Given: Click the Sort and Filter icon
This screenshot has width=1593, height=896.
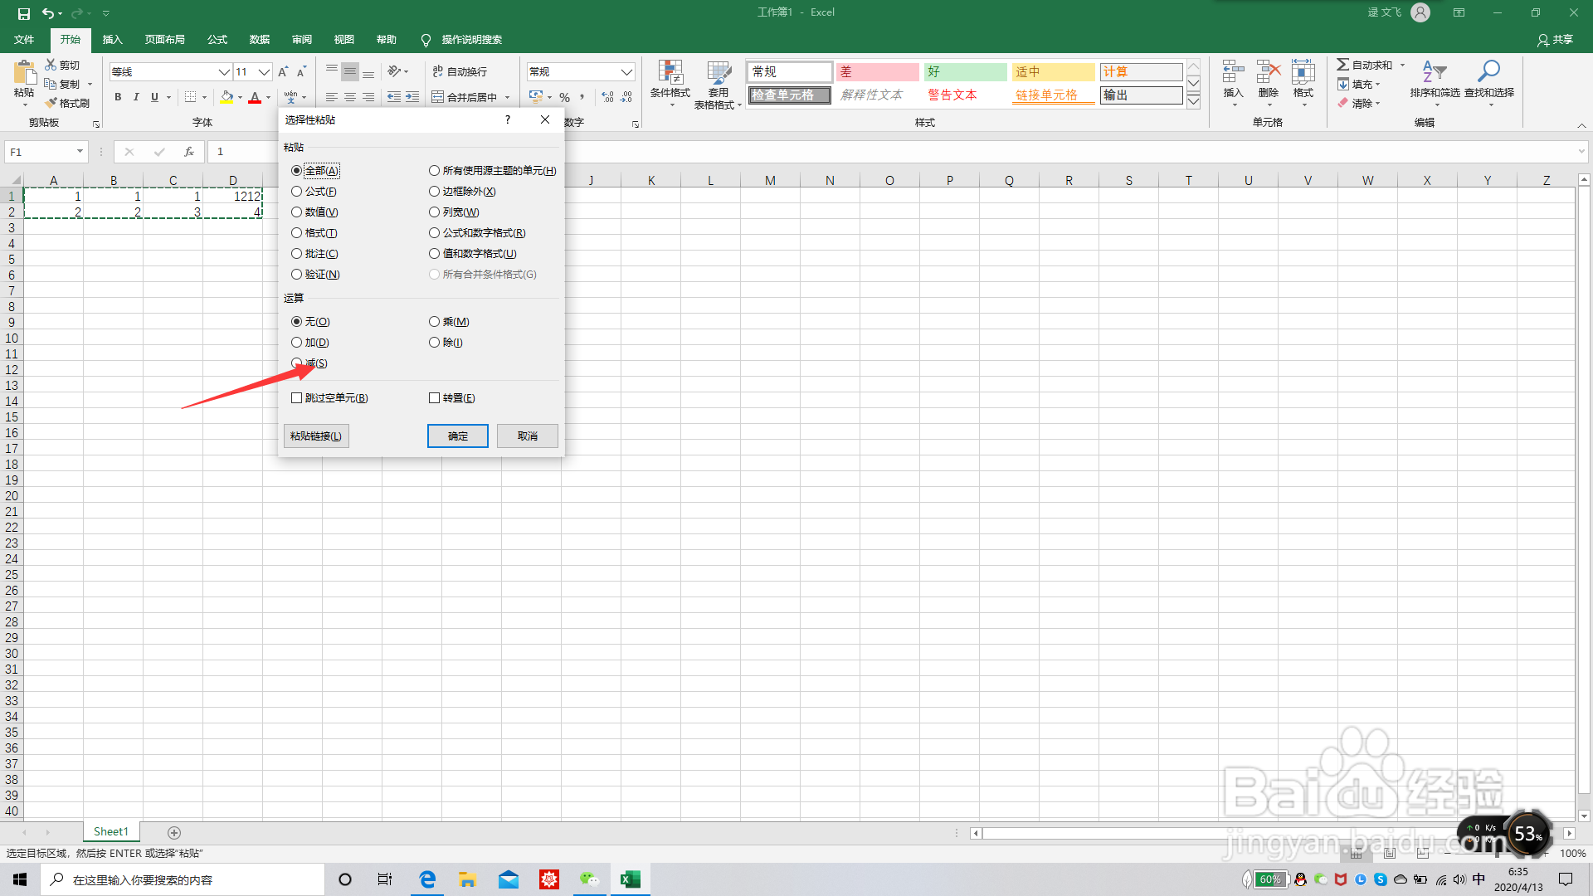Looking at the screenshot, I should click(x=1434, y=71).
